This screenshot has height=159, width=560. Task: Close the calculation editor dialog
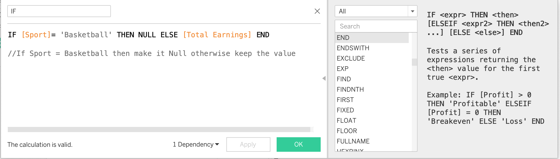(x=317, y=11)
